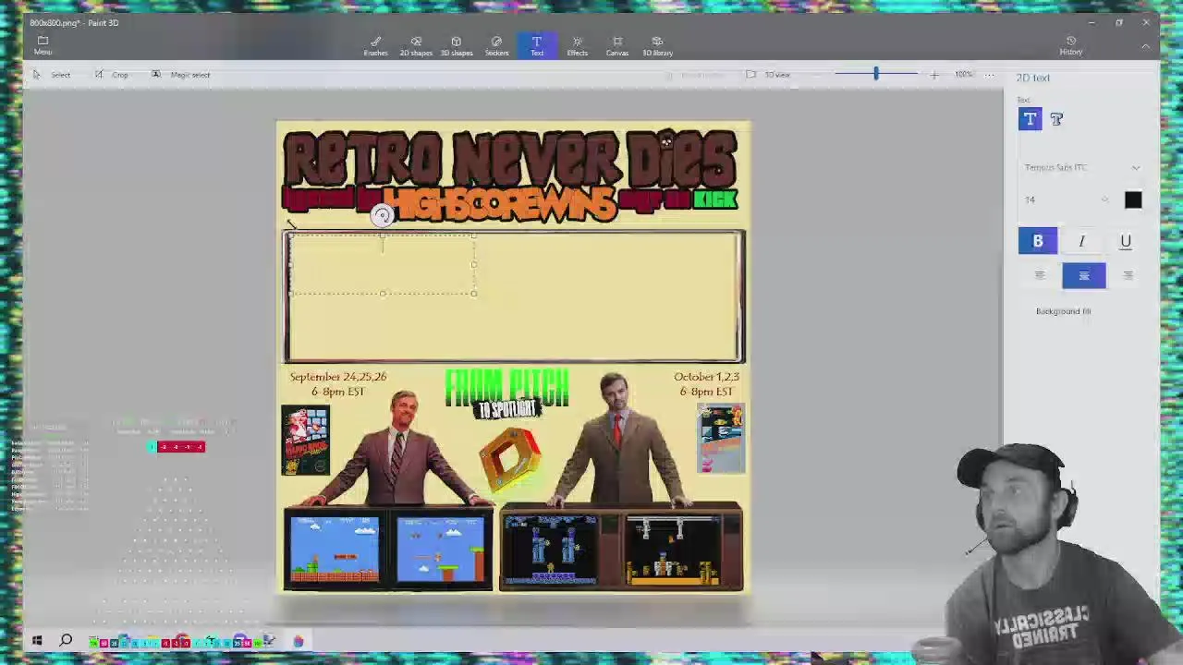Open the Windows Start menu
Image resolution: width=1183 pixels, height=665 pixels.
(x=37, y=640)
